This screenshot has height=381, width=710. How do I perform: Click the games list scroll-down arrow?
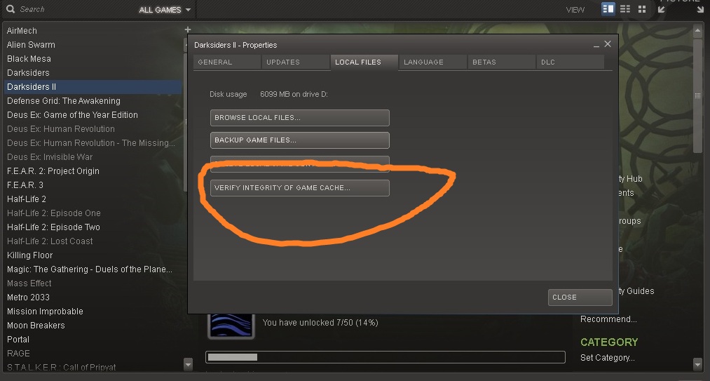pyautogui.click(x=189, y=363)
